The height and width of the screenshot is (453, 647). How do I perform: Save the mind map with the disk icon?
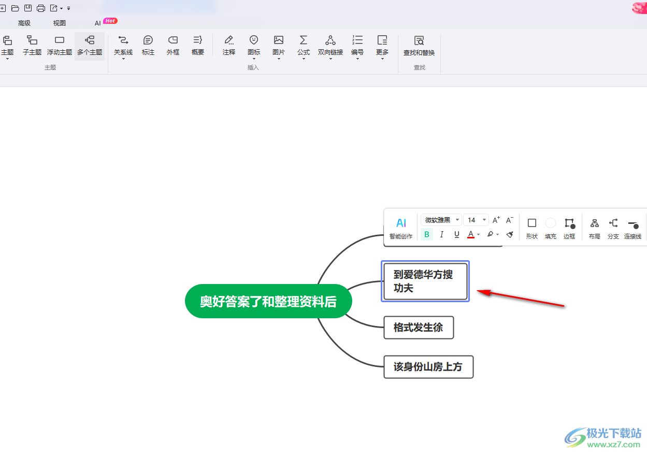tap(28, 8)
